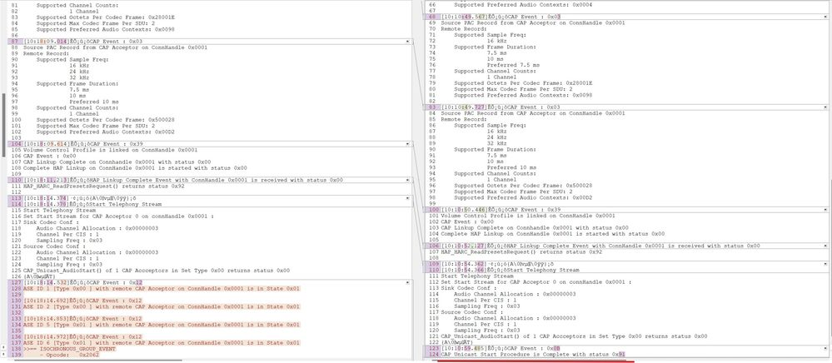Click ASE ID 6 state line in left pane
The width and height of the screenshot is (832, 363).
coord(162,343)
